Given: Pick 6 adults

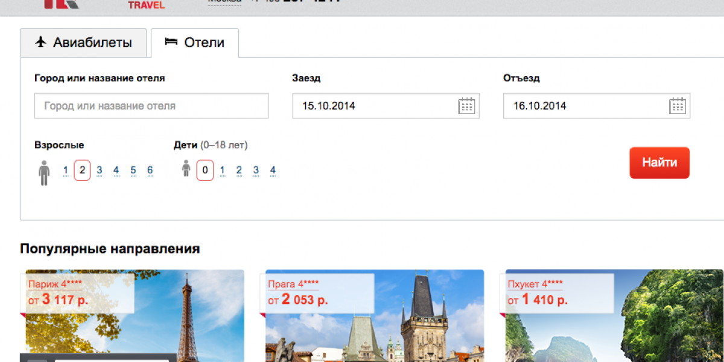Looking at the screenshot, I should pyautogui.click(x=150, y=170).
